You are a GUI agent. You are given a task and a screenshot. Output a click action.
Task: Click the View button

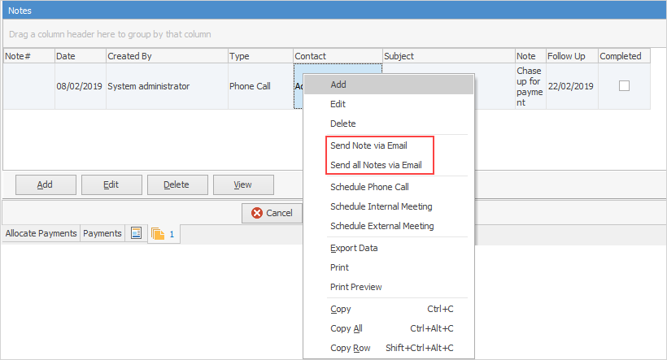click(x=243, y=185)
